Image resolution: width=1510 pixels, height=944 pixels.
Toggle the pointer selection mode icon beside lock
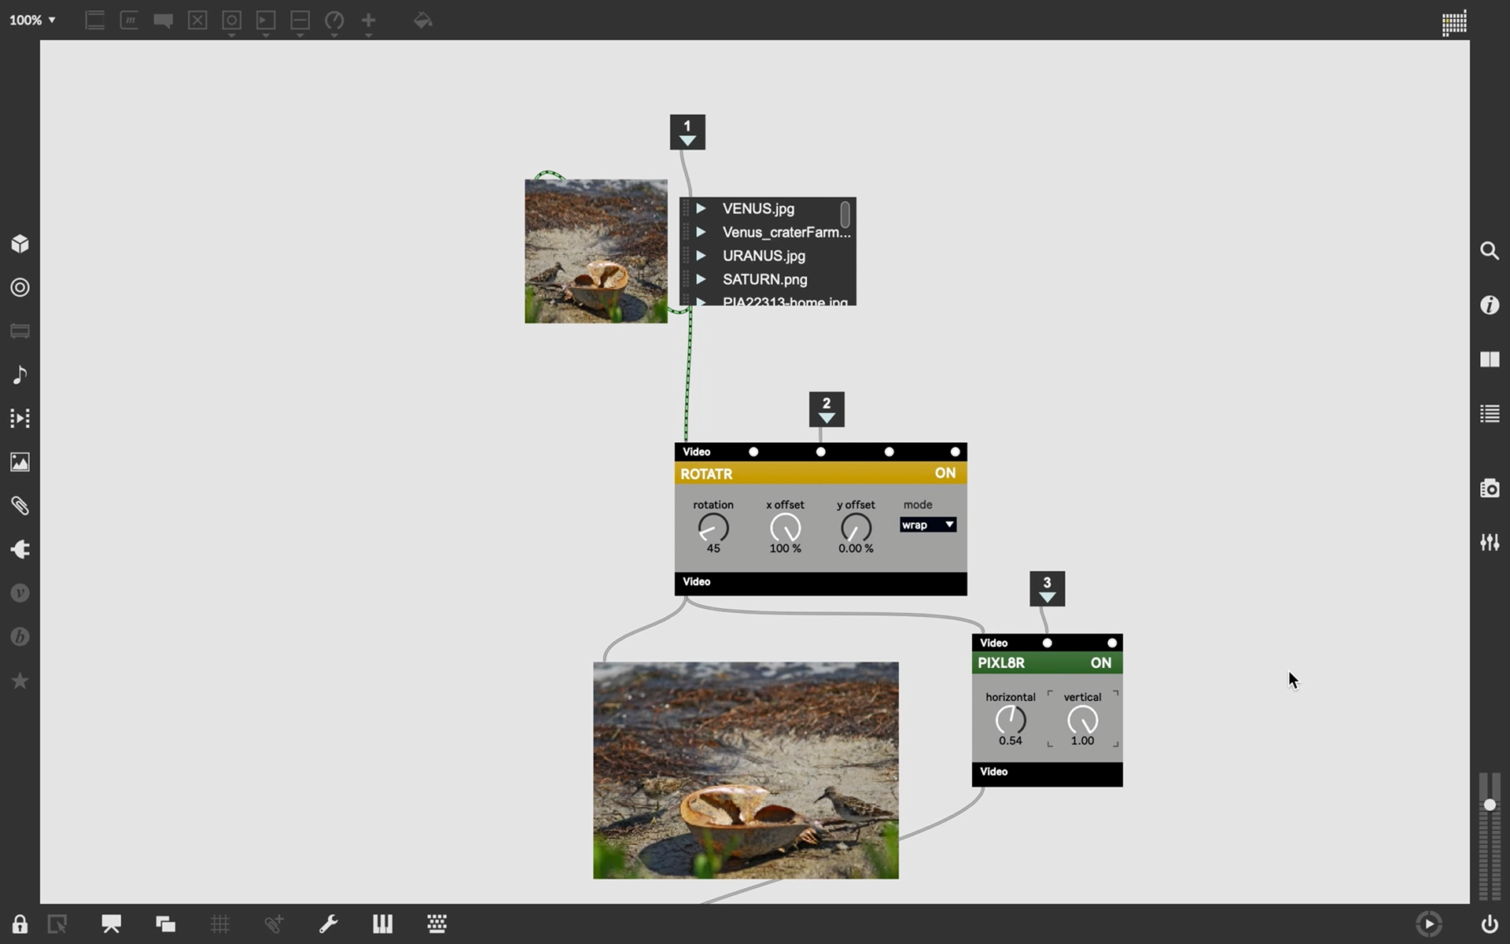click(x=57, y=924)
